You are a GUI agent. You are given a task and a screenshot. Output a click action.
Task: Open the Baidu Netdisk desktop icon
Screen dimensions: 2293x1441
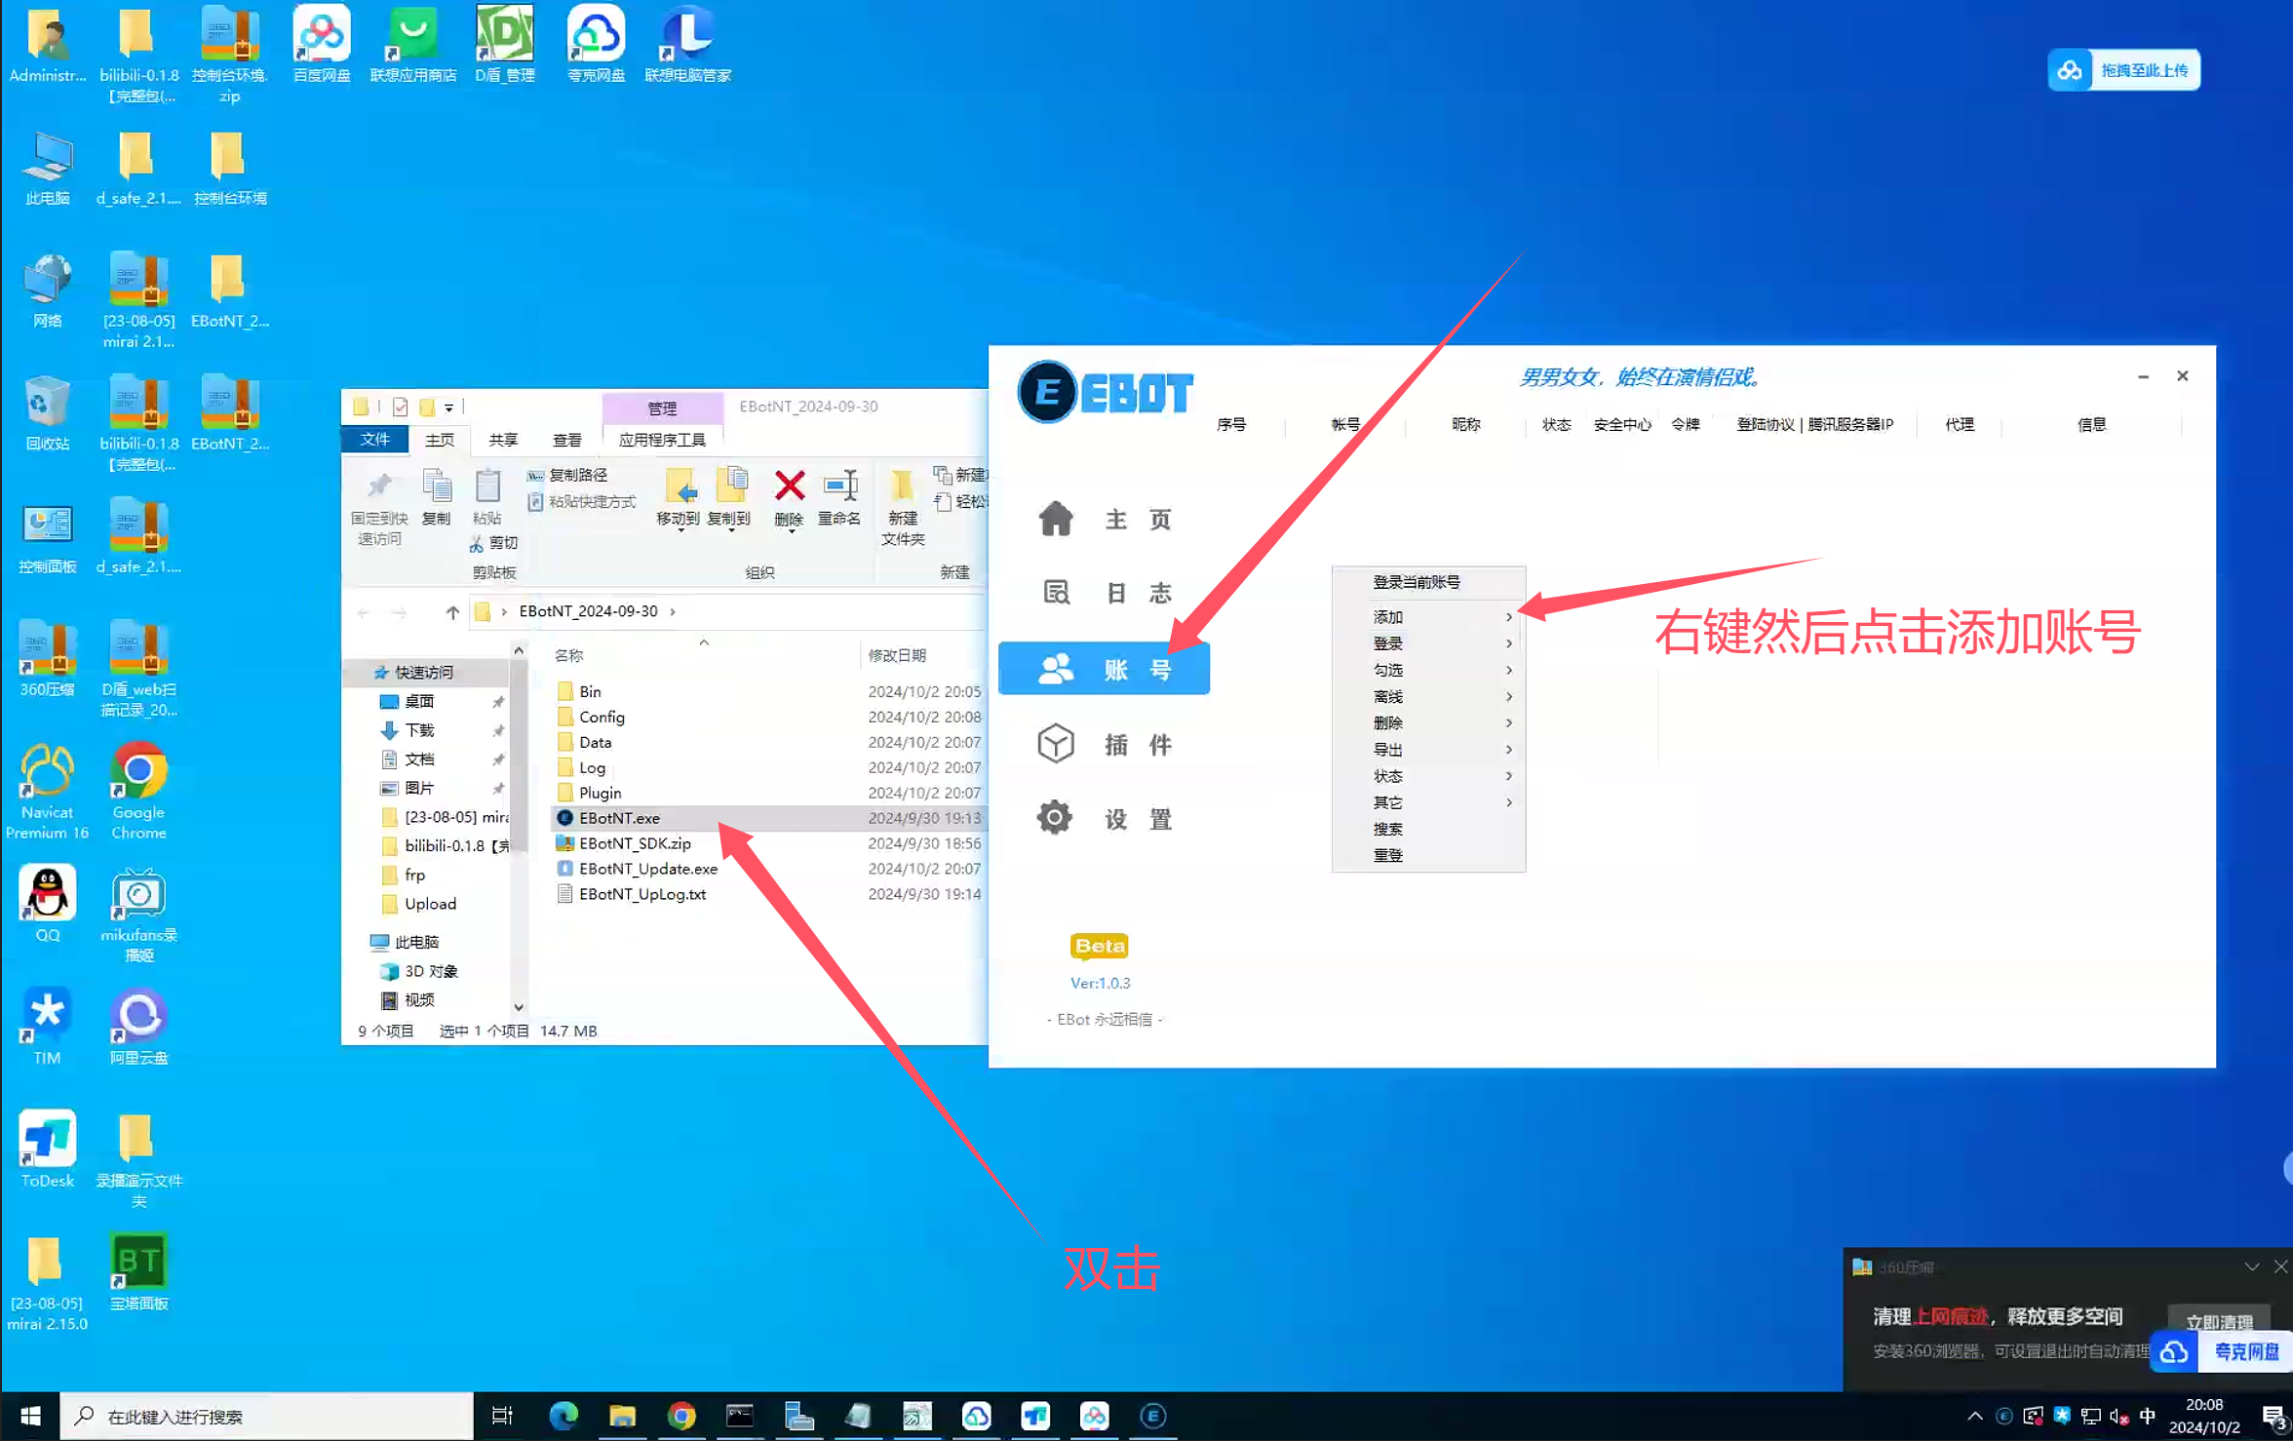pyautogui.click(x=322, y=37)
